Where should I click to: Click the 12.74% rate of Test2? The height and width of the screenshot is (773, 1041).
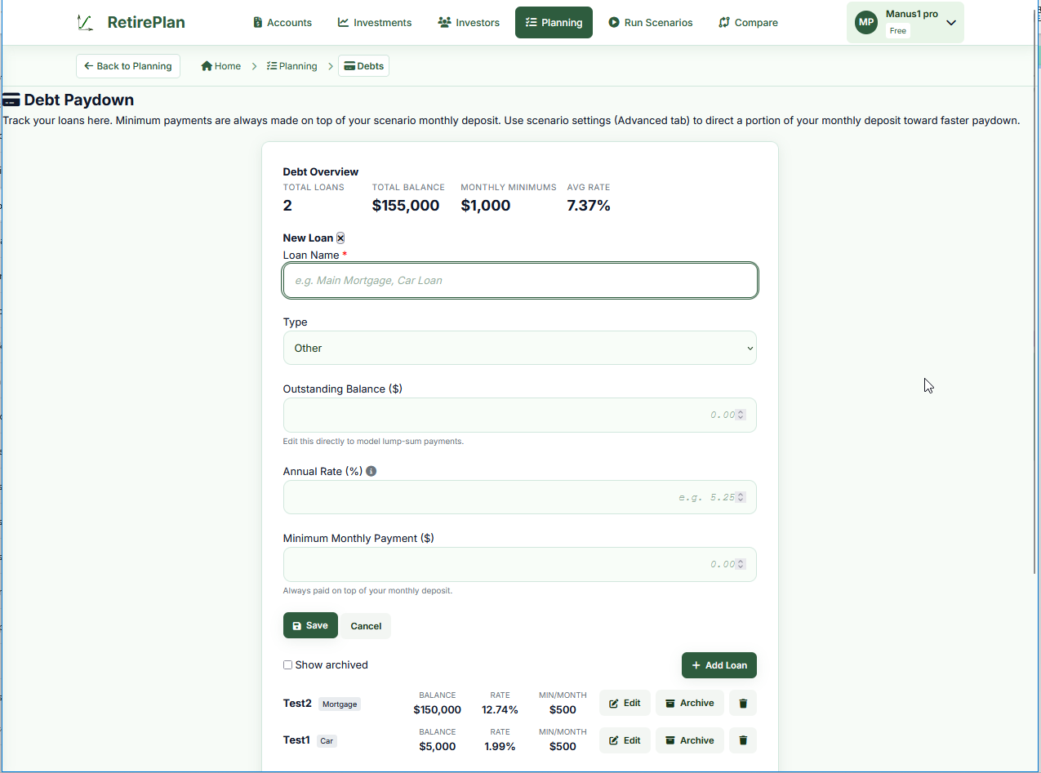pos(500,710)
